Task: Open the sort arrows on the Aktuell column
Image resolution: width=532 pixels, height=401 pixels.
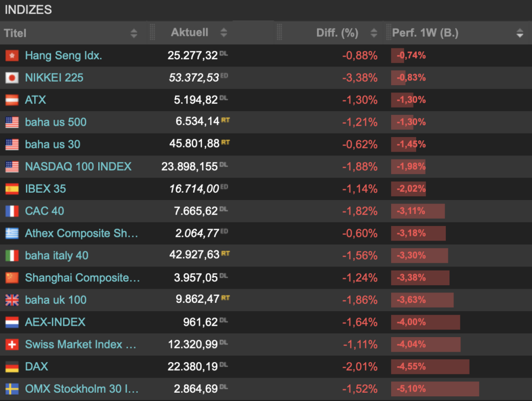Action: (223, 33)
